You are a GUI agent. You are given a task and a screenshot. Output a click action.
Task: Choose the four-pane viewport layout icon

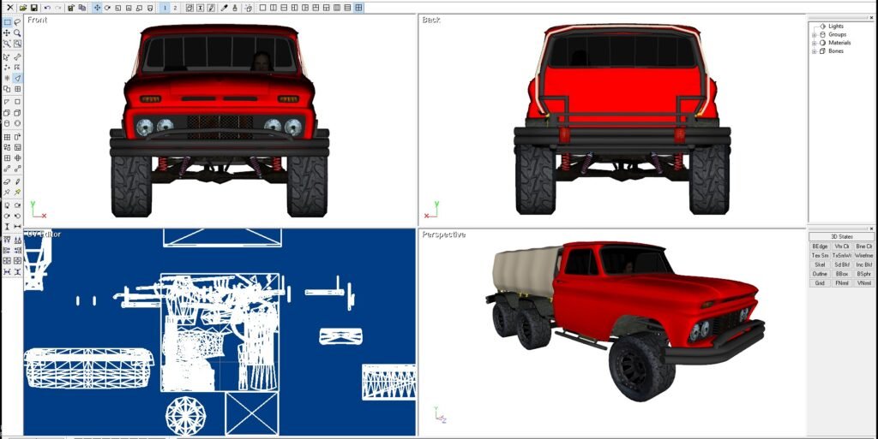tap(358, 8)
